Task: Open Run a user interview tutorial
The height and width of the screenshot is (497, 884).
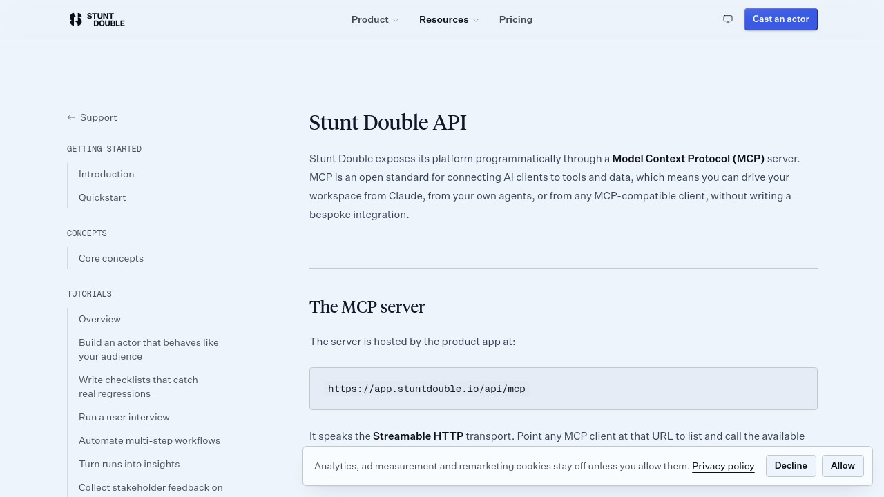Action: pos(124,417)
